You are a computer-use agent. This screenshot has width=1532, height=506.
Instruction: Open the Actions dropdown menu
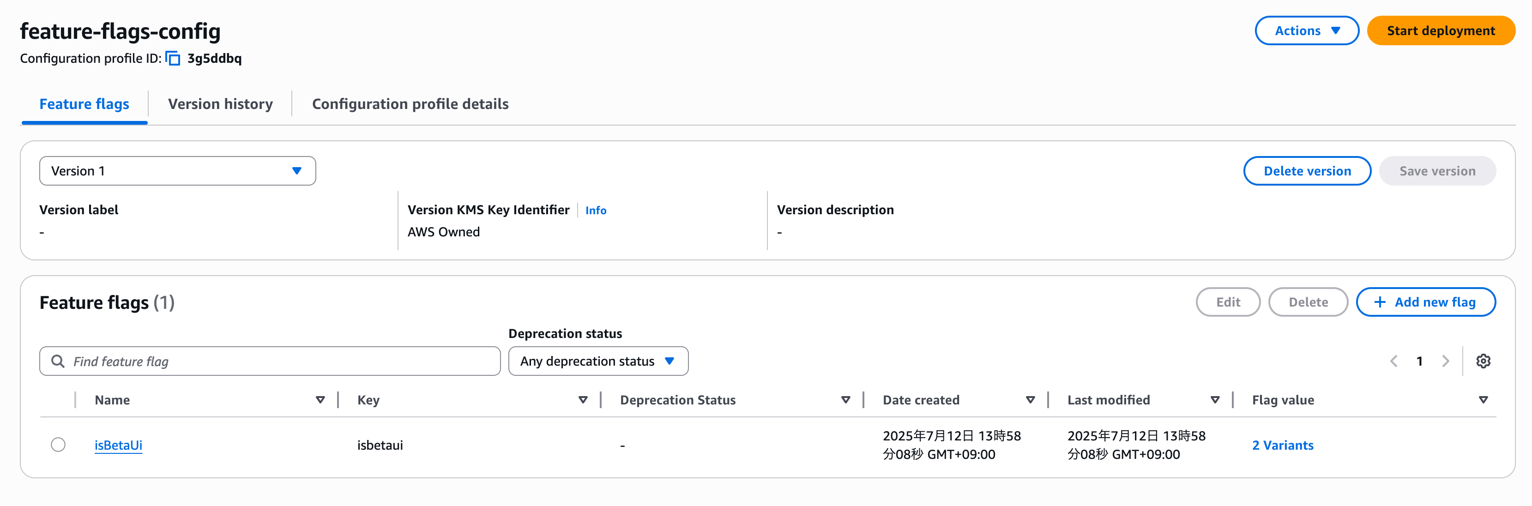coord(1306,31)
